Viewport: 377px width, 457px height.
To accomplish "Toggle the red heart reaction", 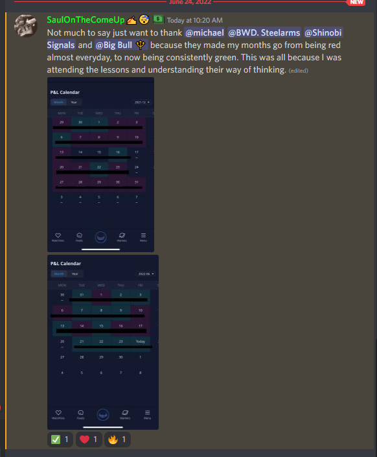I will click(89, 439).
